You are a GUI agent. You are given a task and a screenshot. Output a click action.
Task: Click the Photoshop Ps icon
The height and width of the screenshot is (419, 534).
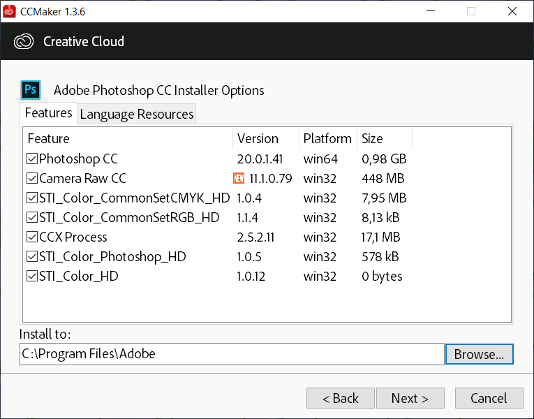click(31, 90)
